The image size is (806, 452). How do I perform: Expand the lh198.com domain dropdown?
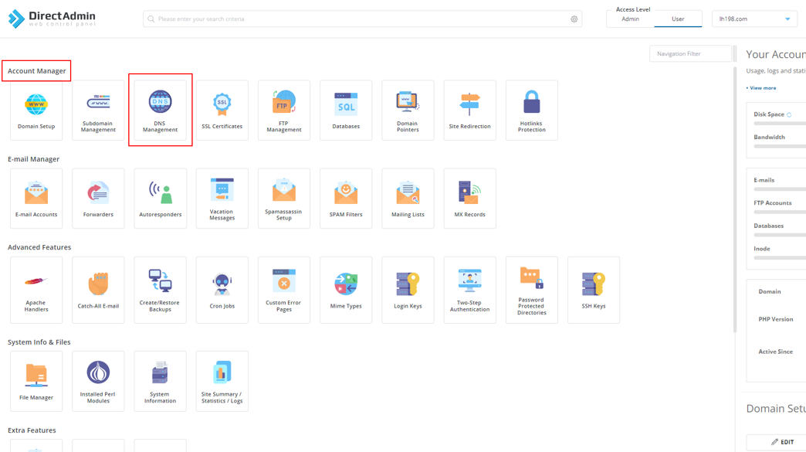(754, 19)
